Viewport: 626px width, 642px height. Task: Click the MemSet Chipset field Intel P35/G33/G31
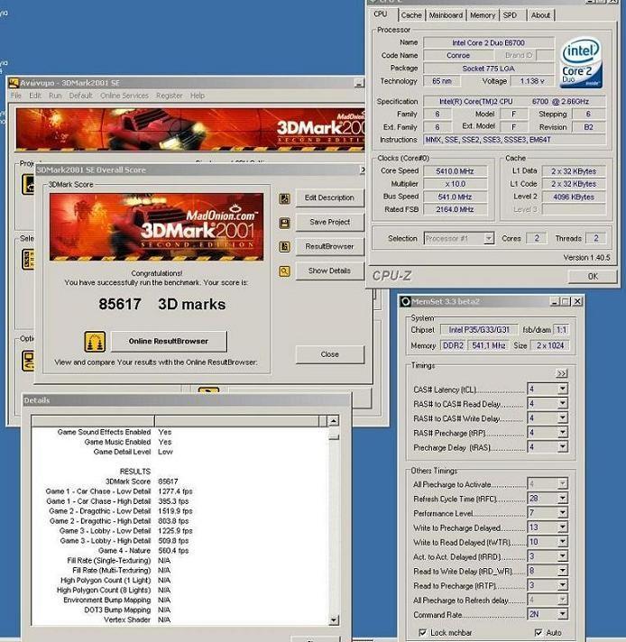pyautogui.click(x=478, y=330)
